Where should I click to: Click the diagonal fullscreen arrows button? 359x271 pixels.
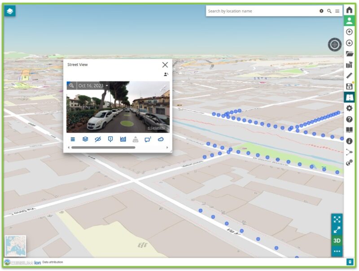(337, 230)
